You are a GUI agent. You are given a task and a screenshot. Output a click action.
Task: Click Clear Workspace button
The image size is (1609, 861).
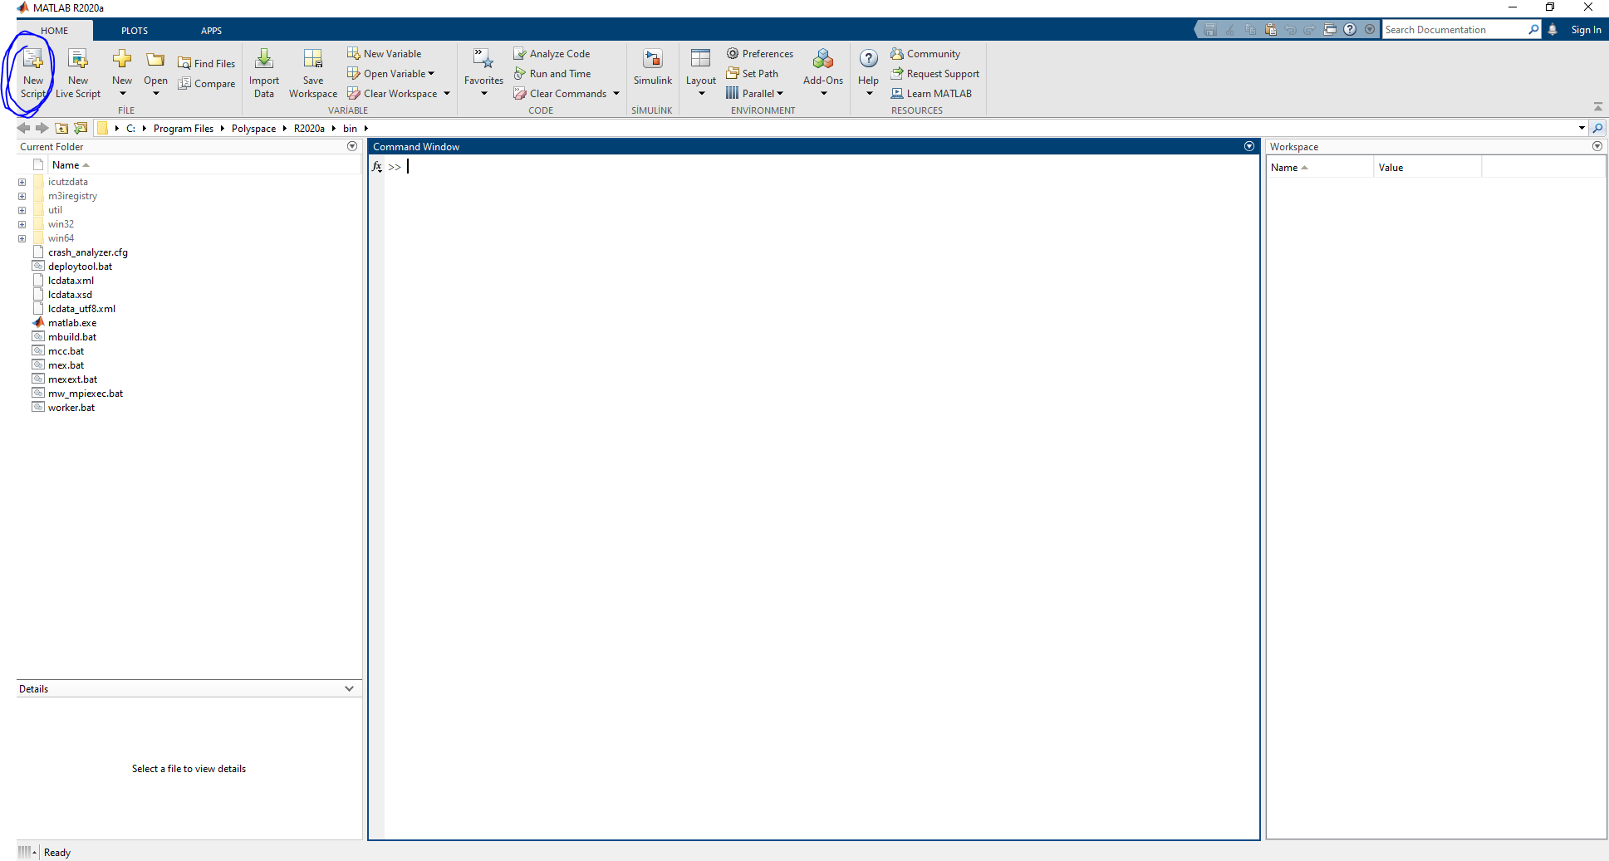tap(392, 93)
